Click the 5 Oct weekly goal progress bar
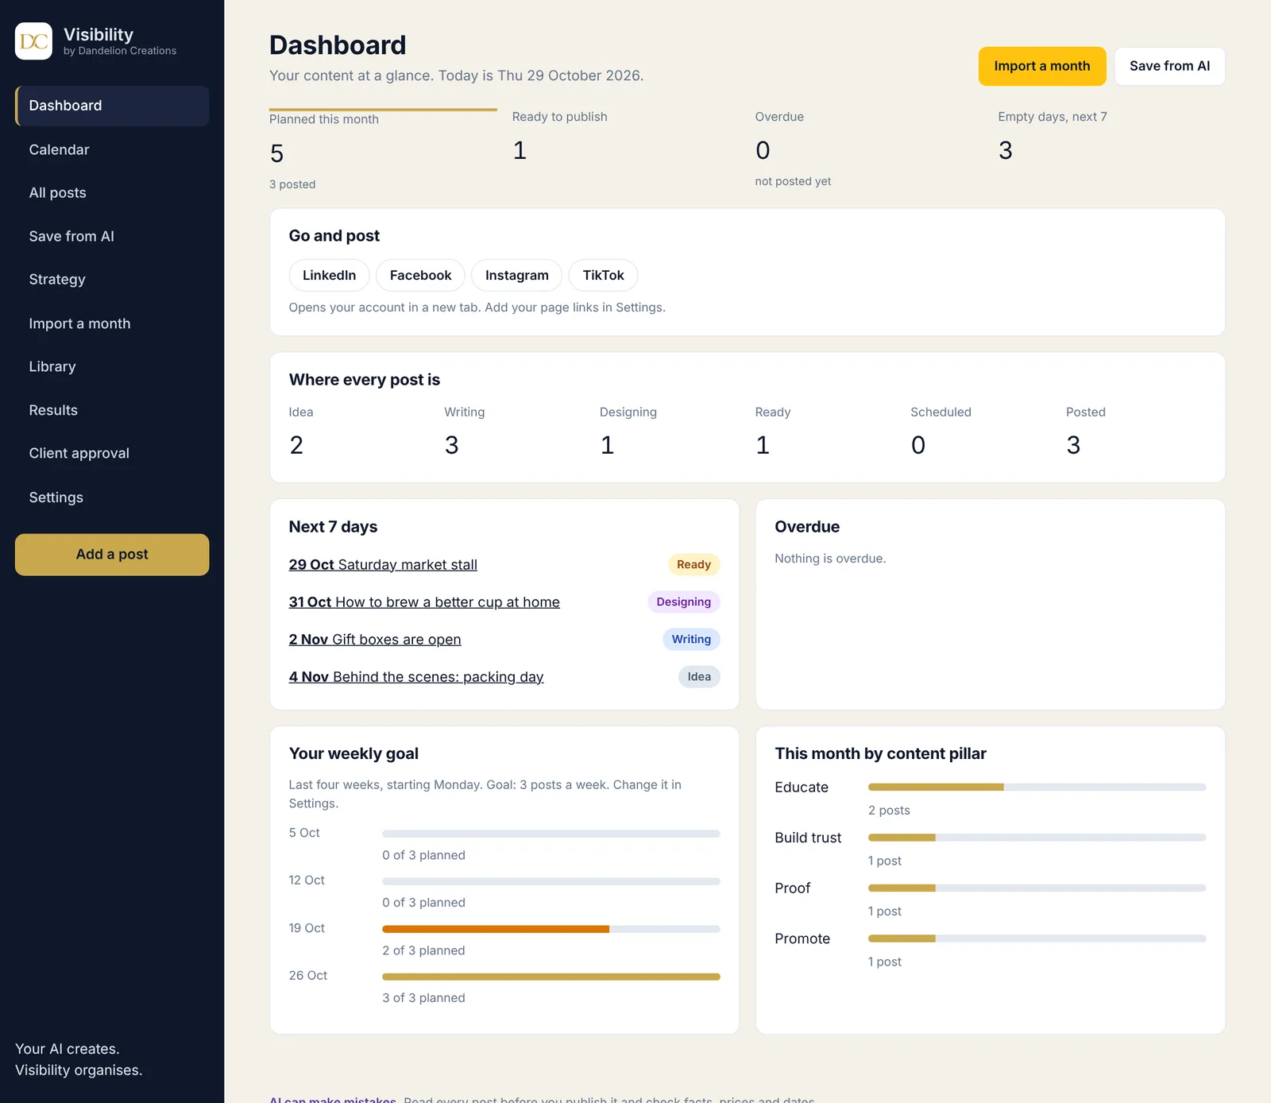 pos(551,834)
